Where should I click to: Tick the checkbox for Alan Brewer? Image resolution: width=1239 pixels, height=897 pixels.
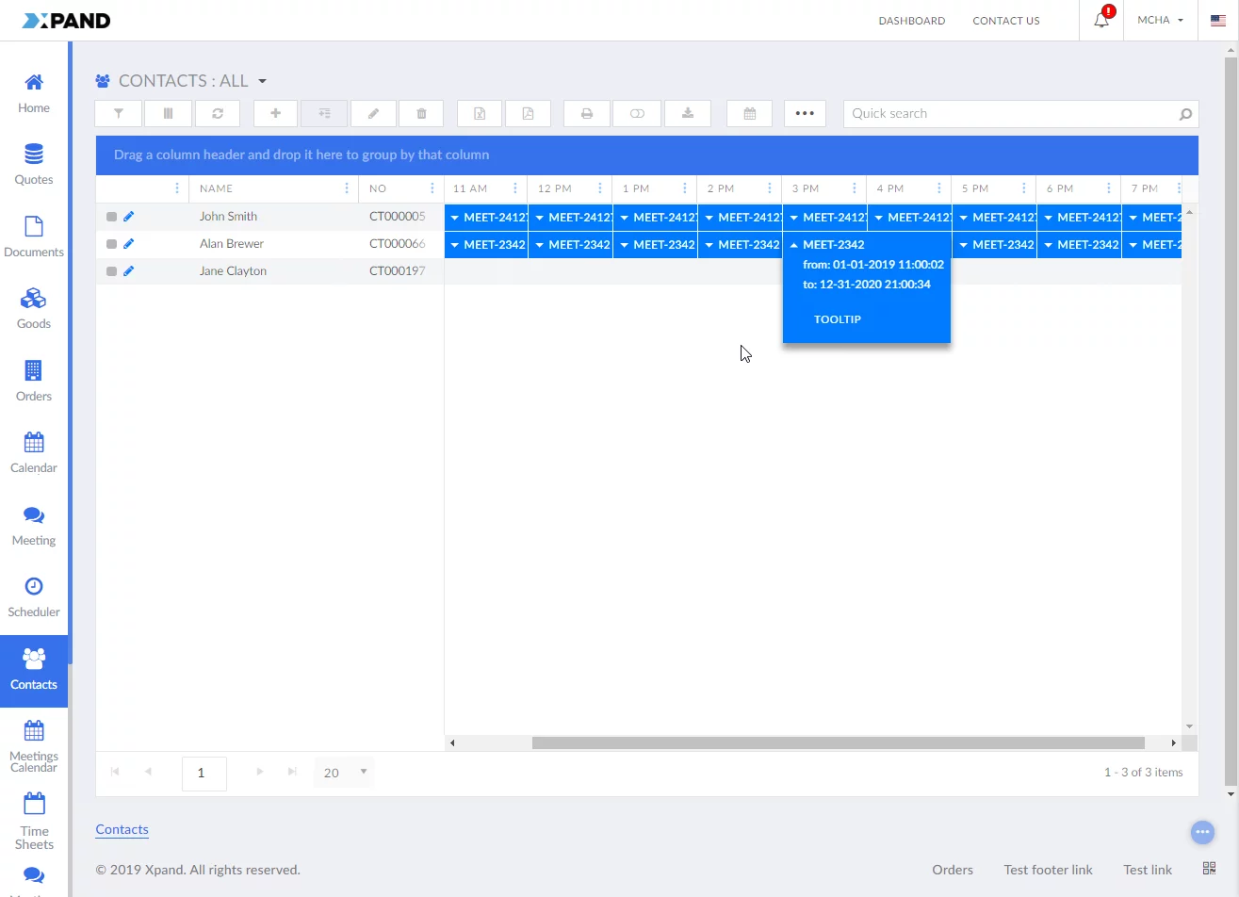coord(111,244)
